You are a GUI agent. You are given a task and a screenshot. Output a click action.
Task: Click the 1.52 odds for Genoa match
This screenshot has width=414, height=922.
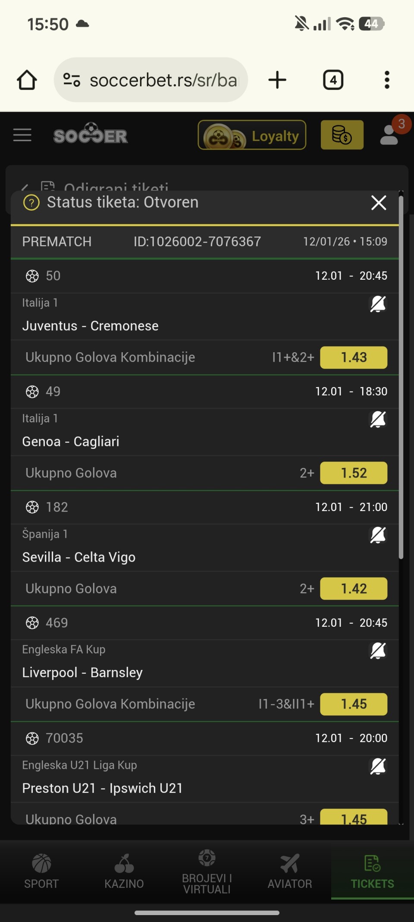click(354, 473)
